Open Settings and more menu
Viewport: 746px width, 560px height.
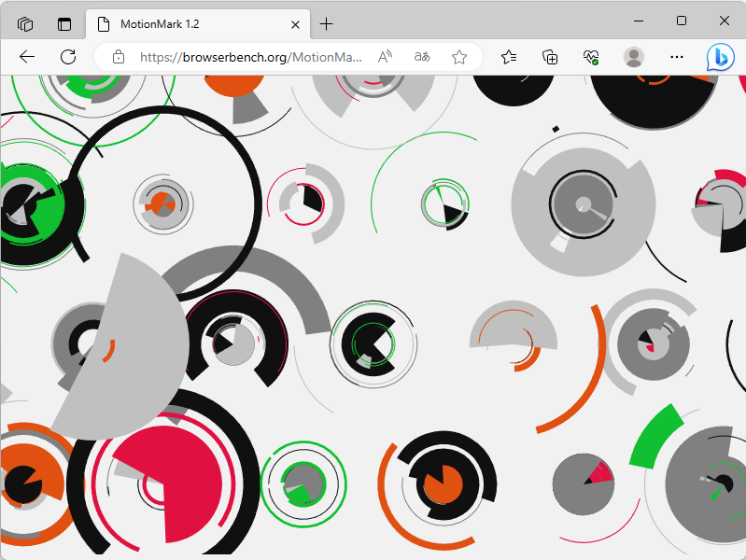pyautogui.click(x=677, y=57)
